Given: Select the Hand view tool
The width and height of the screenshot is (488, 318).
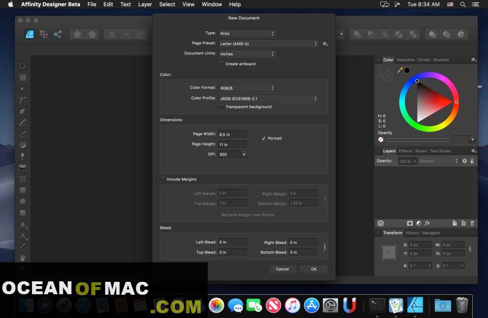Looking at the screenshot, I should click(22, 258).
